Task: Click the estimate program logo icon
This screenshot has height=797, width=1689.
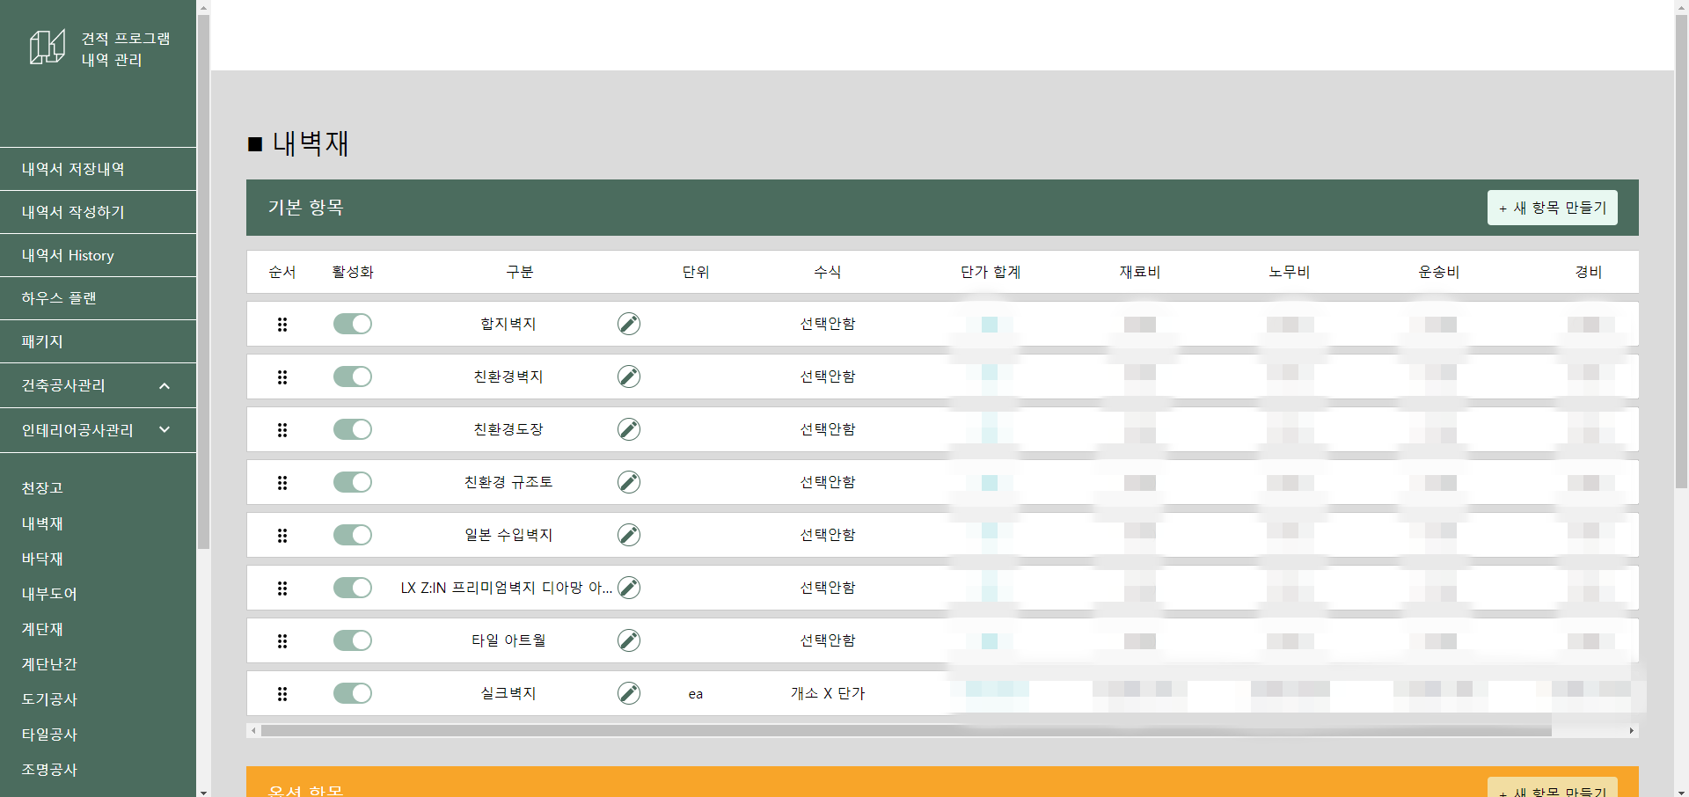Action: point(48,47)
